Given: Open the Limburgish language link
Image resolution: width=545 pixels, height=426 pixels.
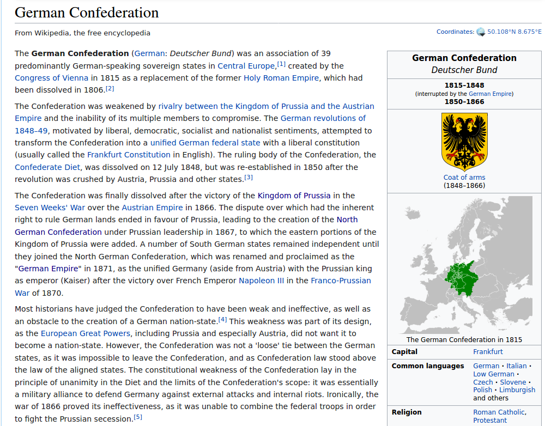Looking at the screenshot, I should pyautogui.click(x=517, y=390).
